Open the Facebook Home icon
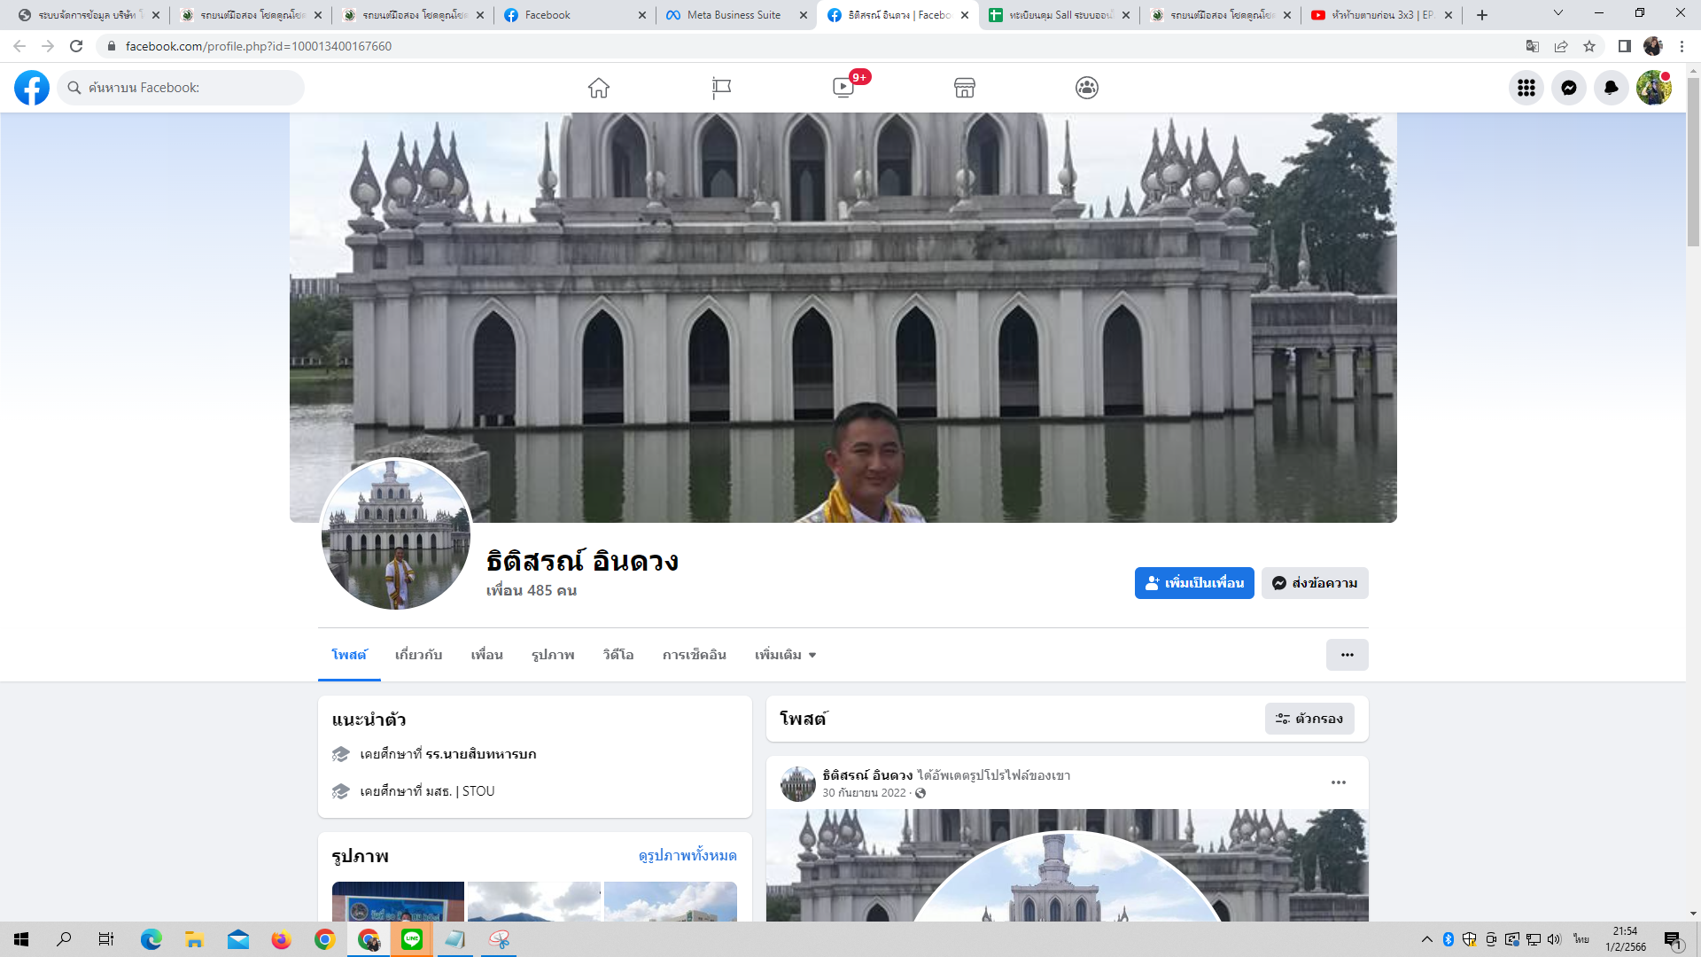Viewport: 1701px width, 957px height. pyautogui.click(x=599, y=88)
